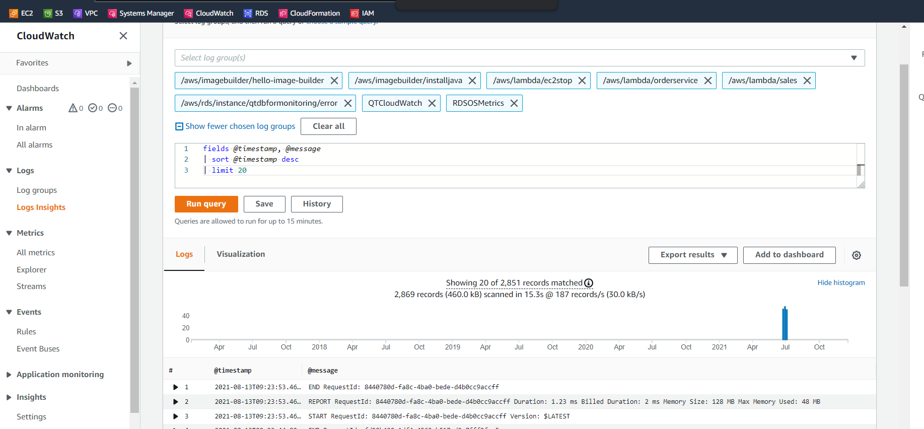Open the CloudFormation shortcut

310,13
